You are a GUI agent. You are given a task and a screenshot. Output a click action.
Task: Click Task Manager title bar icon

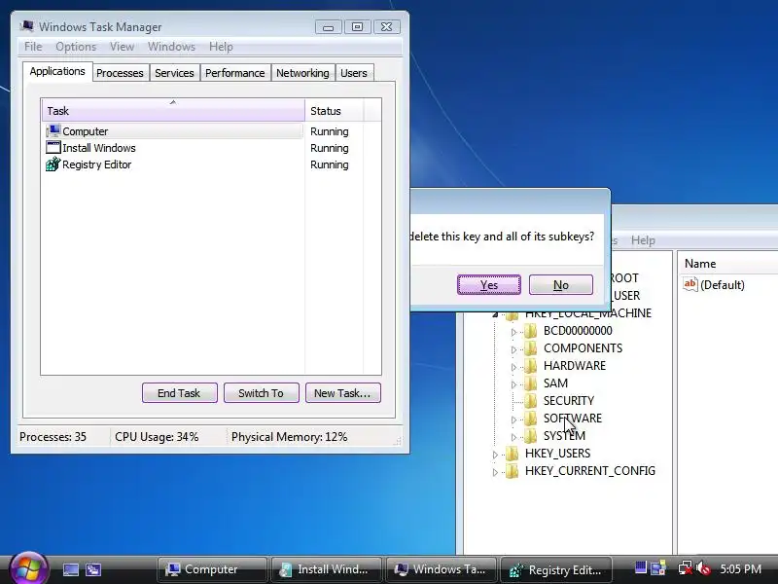[x=27, y=26]
